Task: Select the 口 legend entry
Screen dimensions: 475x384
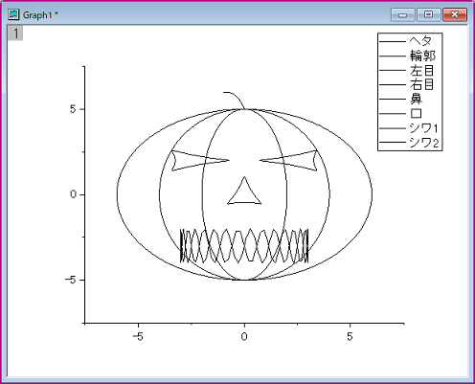Action: pos(401,114)
